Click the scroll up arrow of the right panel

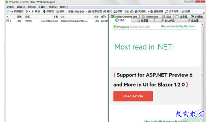click(202, 24)
